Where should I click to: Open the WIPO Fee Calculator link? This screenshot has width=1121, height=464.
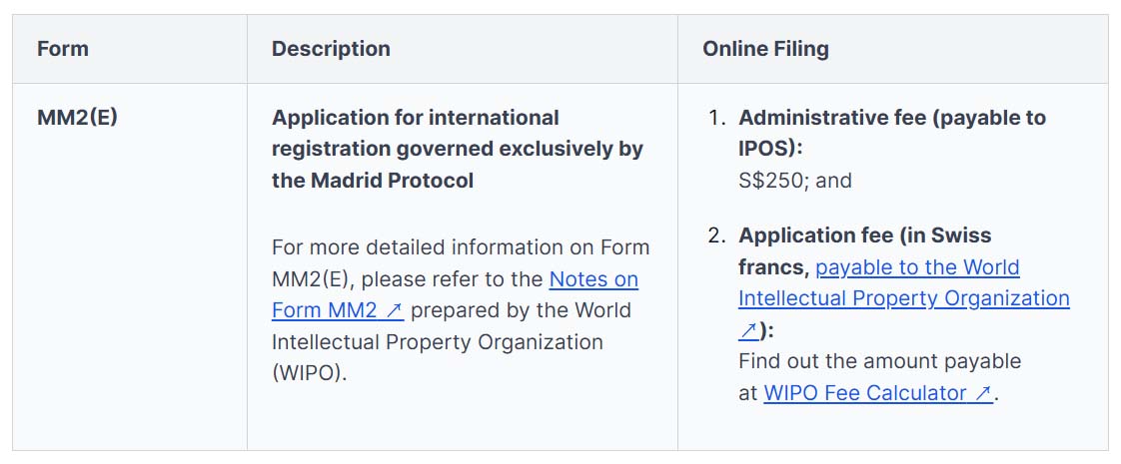(865, 393)
